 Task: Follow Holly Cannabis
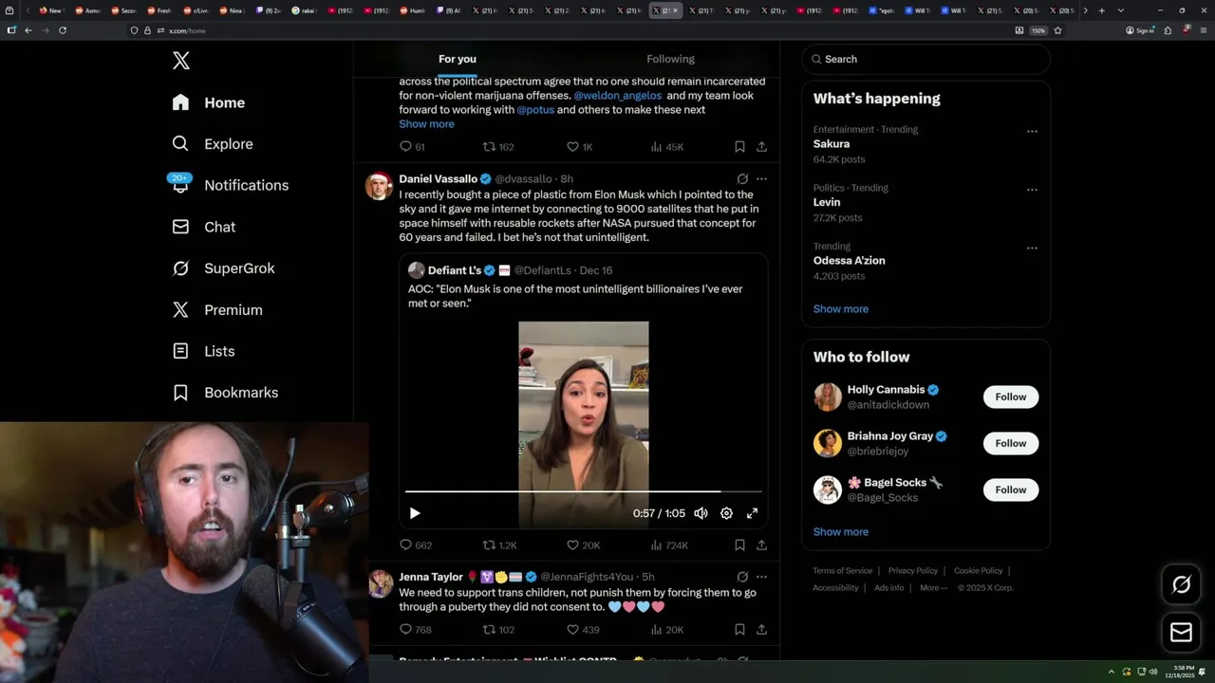pos(1011,397)
